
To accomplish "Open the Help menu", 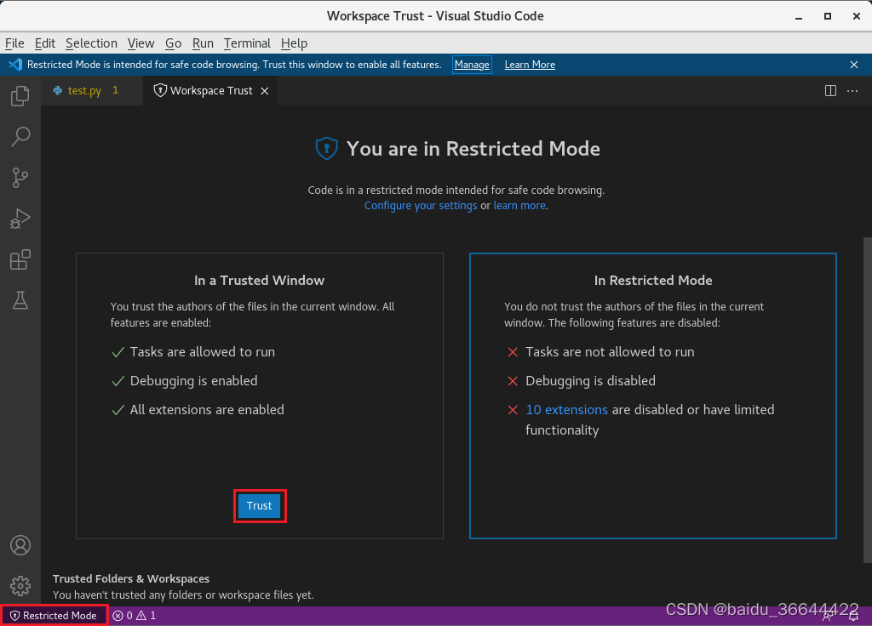I will click(294, 43).
